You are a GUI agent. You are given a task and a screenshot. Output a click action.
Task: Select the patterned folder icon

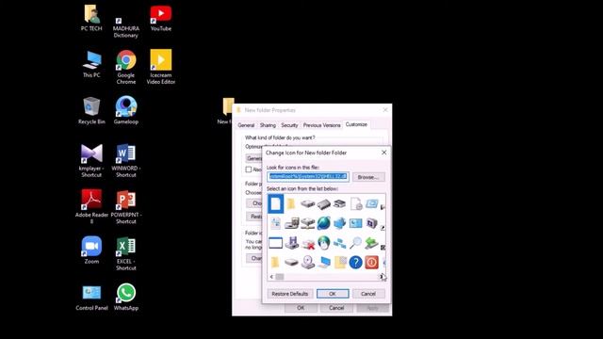[x=340, y=262]
